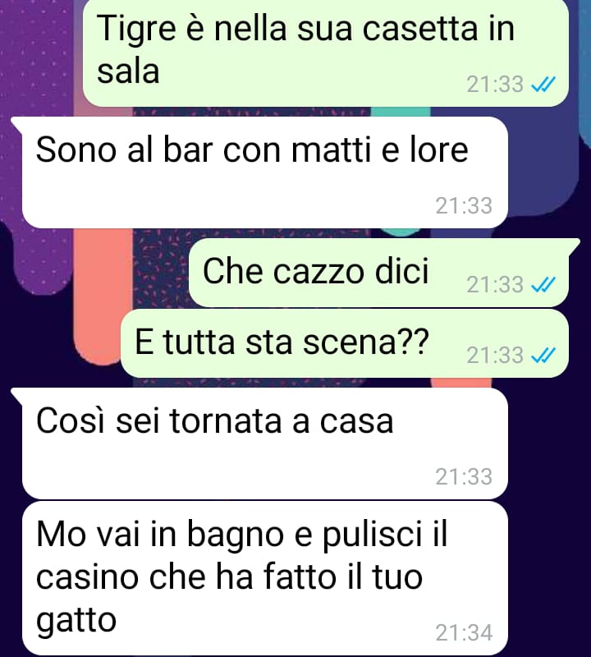Tap the read ticks beside 'Che cazzo dici'
Screen dimensions: 591x657
543,284
